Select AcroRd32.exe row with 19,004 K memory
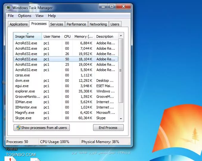This screenshot has width=202, height=161. point(66,64)
